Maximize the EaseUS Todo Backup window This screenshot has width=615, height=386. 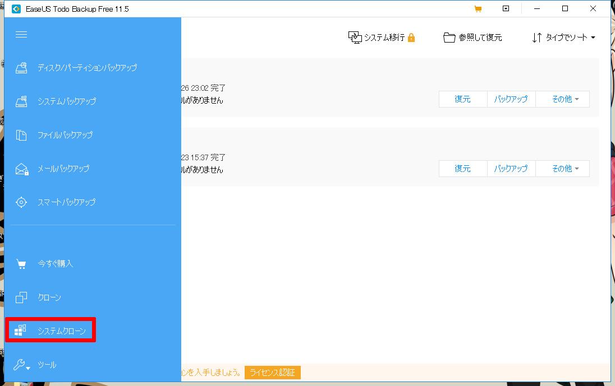coord(565,8)
